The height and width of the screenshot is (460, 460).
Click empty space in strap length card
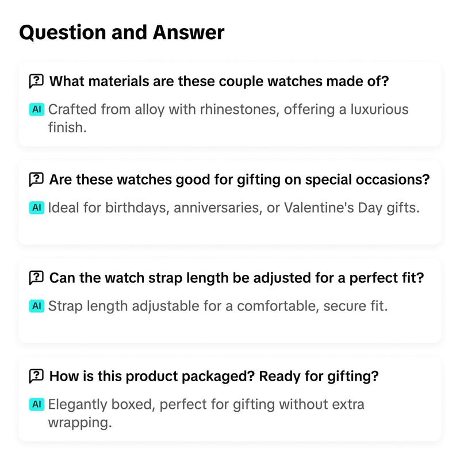229,328
